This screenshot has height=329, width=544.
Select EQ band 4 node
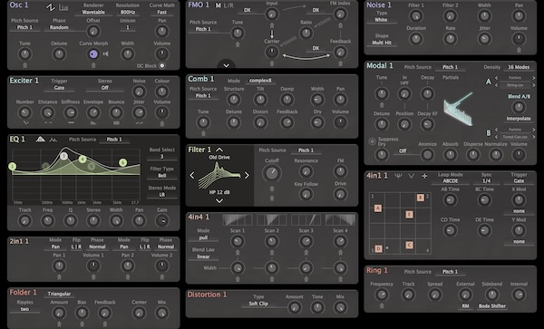[83, 160]
